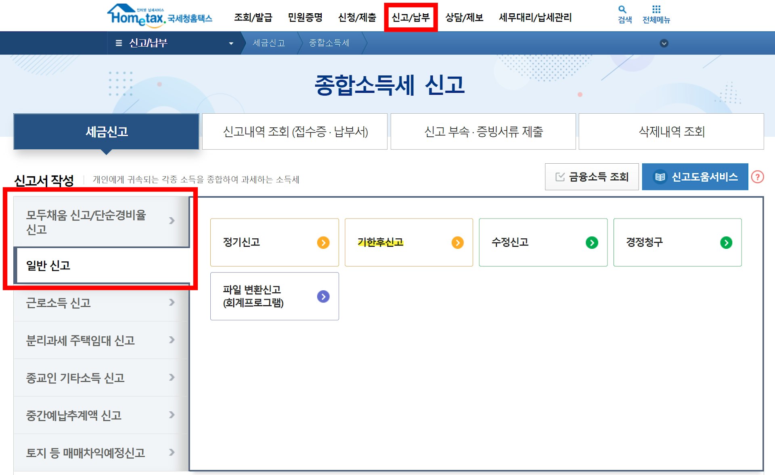Click purple arrow on 파일 변환신고 card
Viewport: 775px width, 475px height.
click(323, 296)
